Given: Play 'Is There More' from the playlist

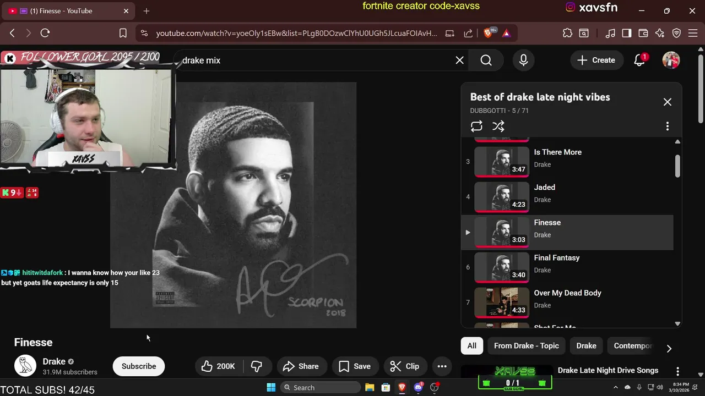Looking at the screenshot, I should pyautogui.click(x=567, y=162).
